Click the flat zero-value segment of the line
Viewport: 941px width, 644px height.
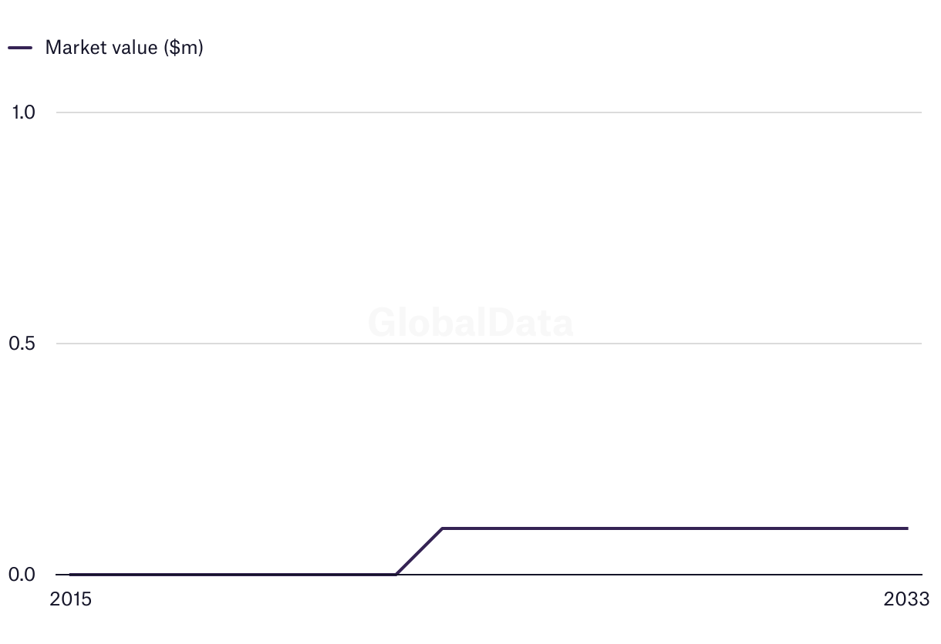coord(231,574)
